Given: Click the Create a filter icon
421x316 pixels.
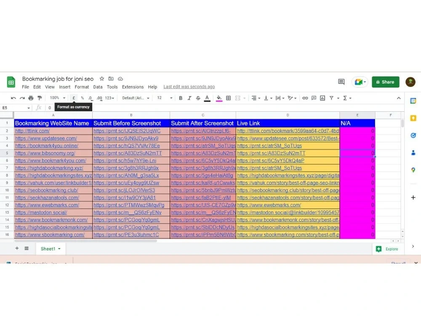Looking at the screenshot, I should [x=332, y=98].
